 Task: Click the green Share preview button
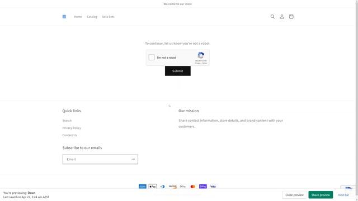pyautogui.click(x=321, y=195)
